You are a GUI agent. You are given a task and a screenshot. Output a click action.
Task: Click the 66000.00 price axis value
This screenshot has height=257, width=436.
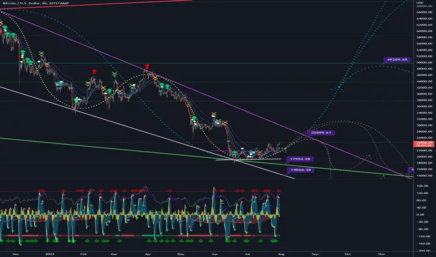(424, 12)
